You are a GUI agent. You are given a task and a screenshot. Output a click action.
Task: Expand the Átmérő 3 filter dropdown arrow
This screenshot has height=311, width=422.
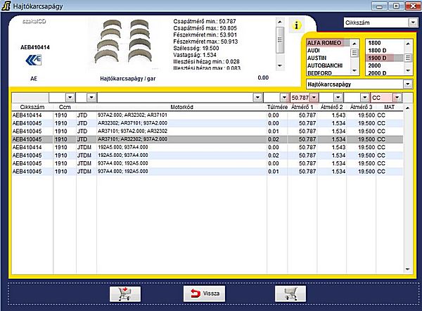(364, 98)
